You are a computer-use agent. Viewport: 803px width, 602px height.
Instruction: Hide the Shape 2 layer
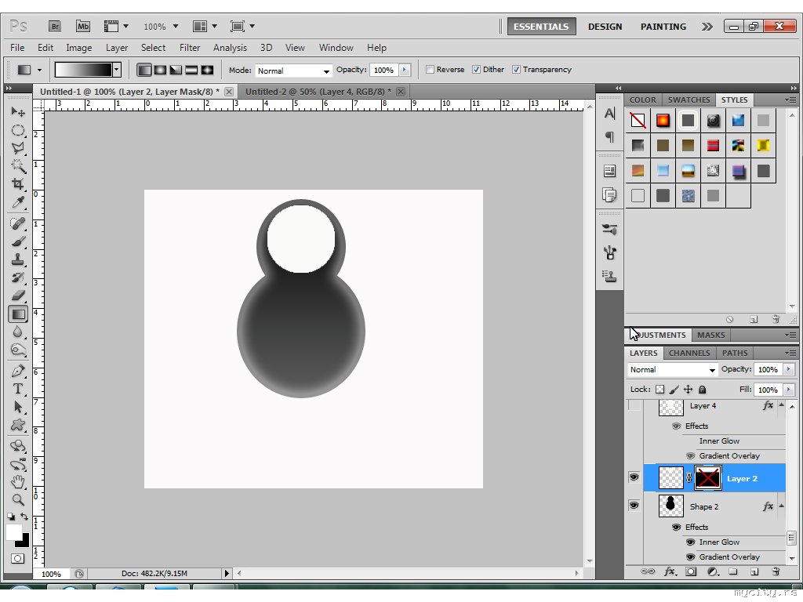click(634, 506)
